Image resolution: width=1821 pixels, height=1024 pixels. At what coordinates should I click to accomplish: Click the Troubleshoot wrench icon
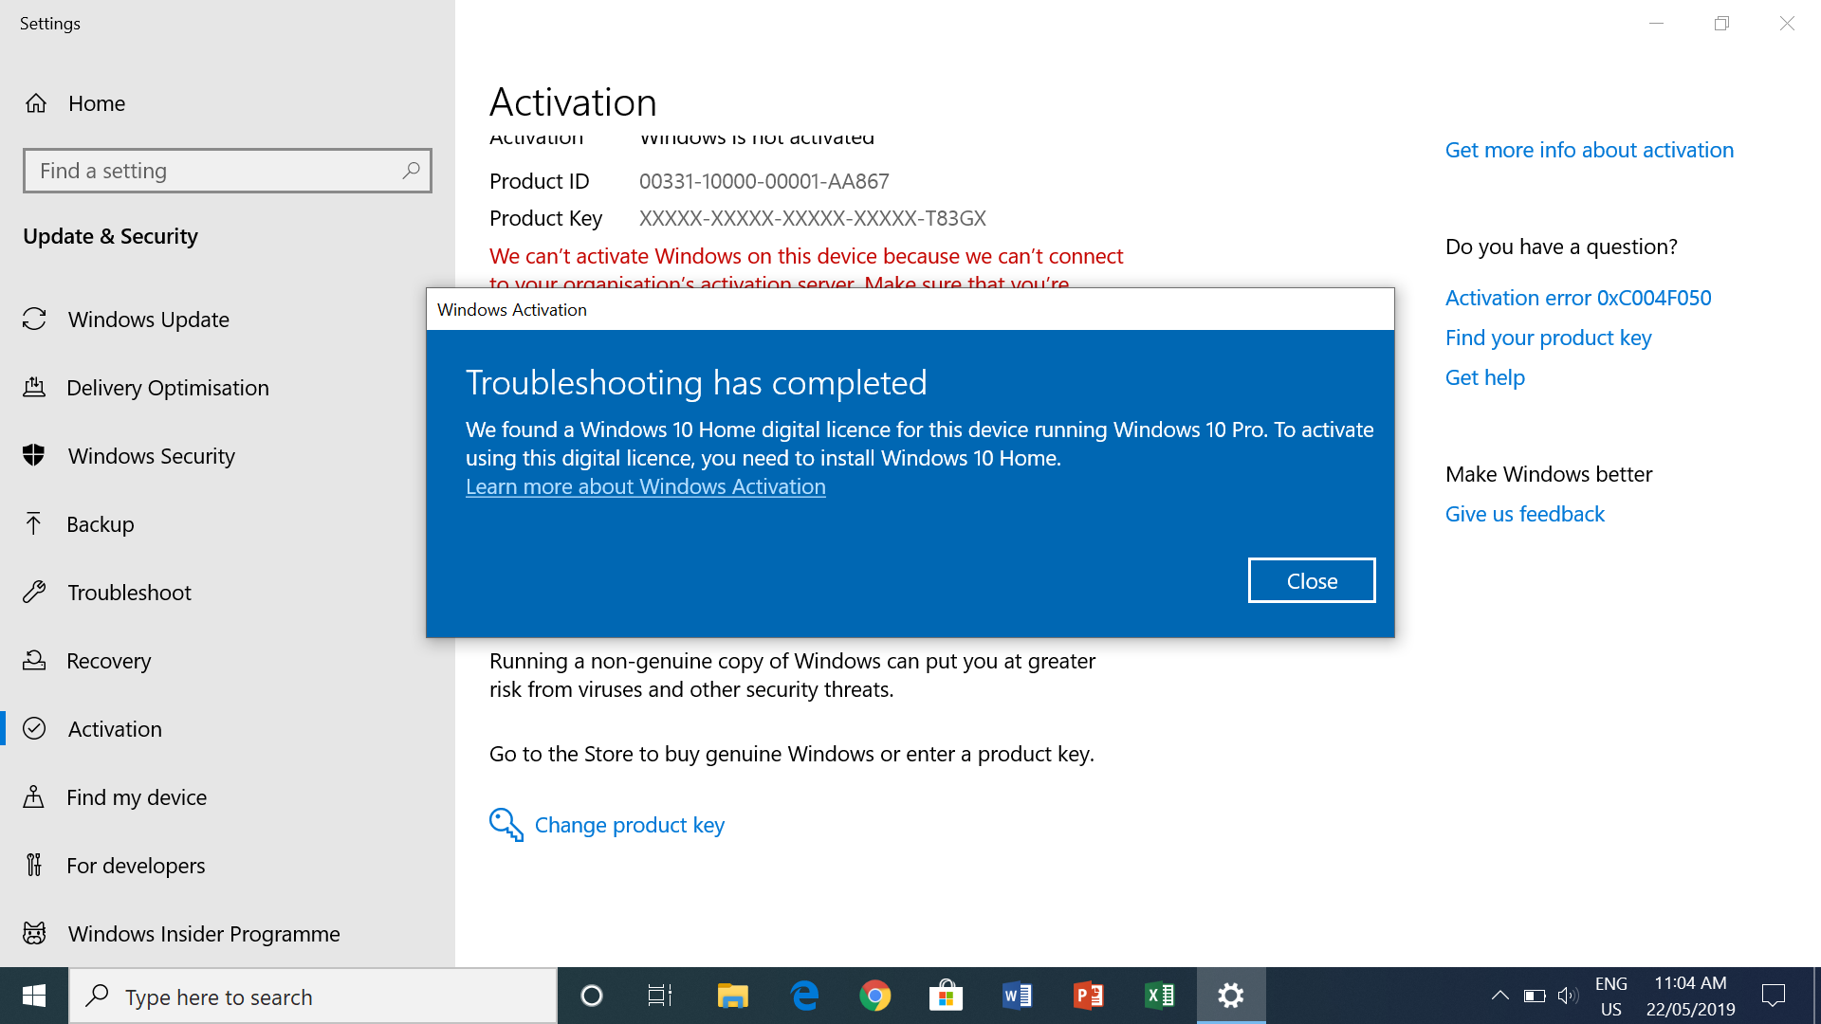pyautogui.click(x=34, y=593)
